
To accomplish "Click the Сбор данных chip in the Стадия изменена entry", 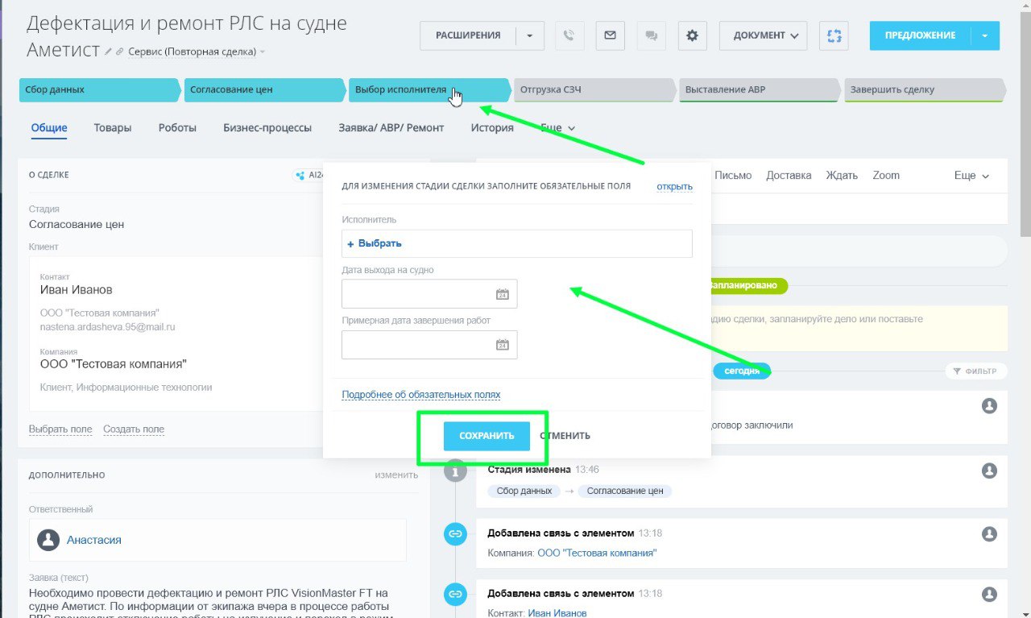I will 524,491.
